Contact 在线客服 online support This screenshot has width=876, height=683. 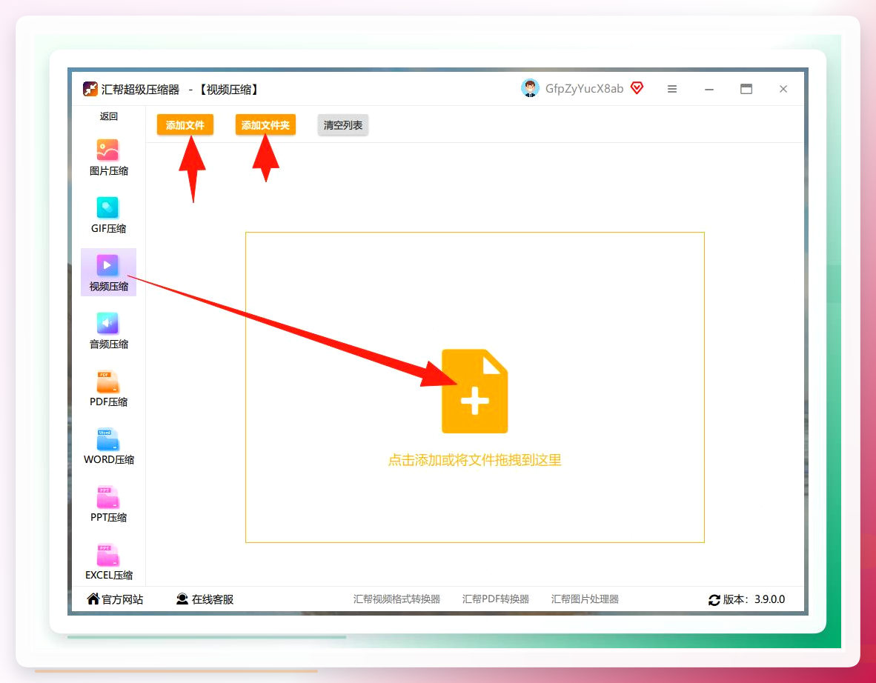(205, 599)
